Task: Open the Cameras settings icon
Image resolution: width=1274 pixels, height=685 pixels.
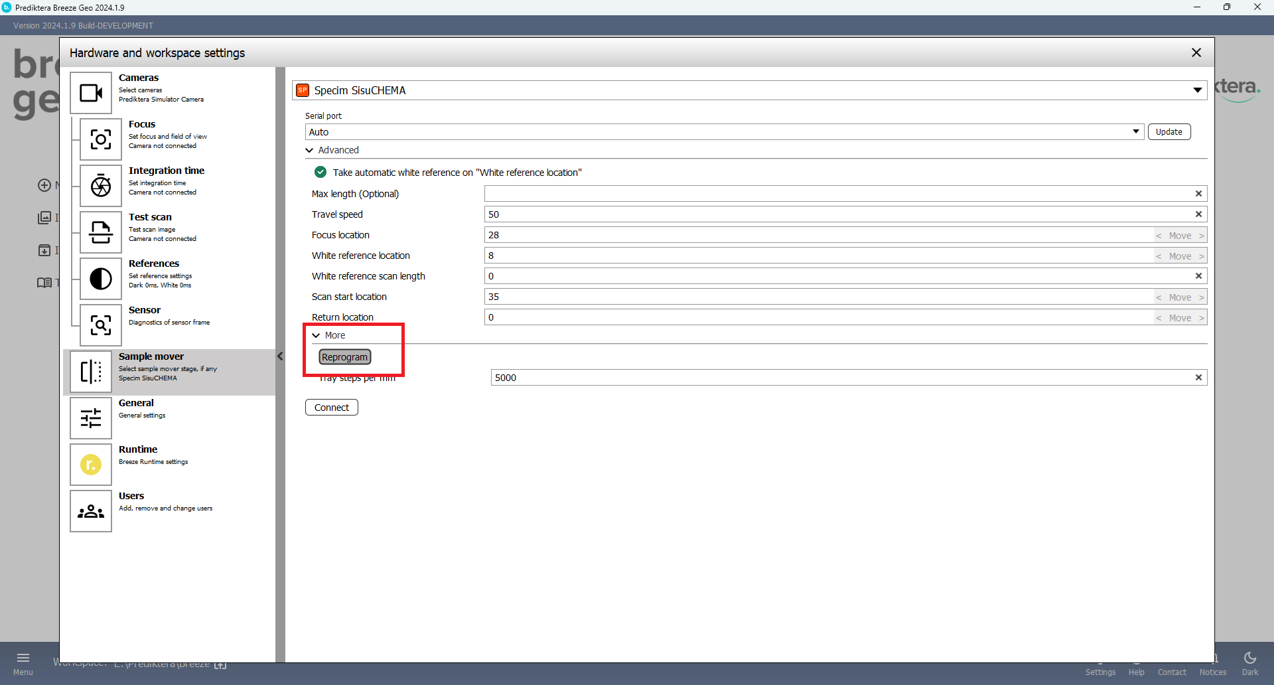Action: (91, 93)
